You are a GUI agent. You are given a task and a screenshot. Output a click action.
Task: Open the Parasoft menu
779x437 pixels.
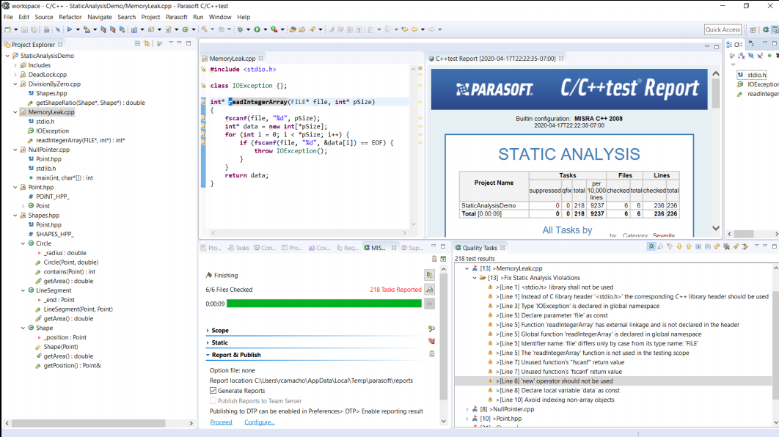pos(176,17)
